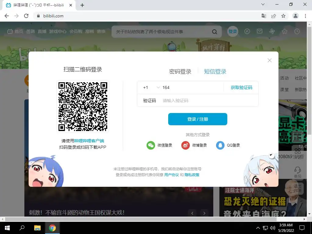The height and width of the screenshot is (234, 312).
Task: Click the Chrome taskbar icon
Action: (52, 228)
